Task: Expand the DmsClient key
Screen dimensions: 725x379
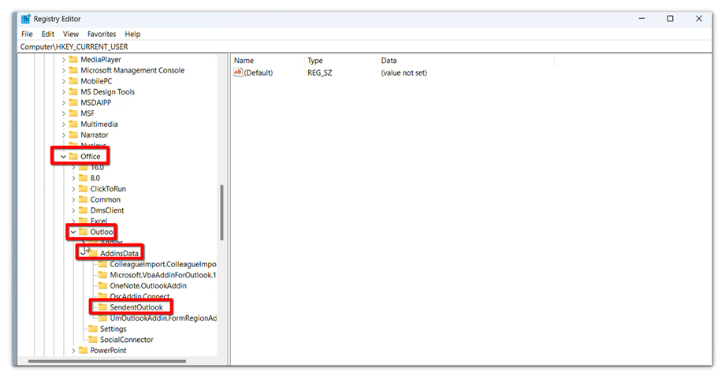Action: tap(73, 210)
